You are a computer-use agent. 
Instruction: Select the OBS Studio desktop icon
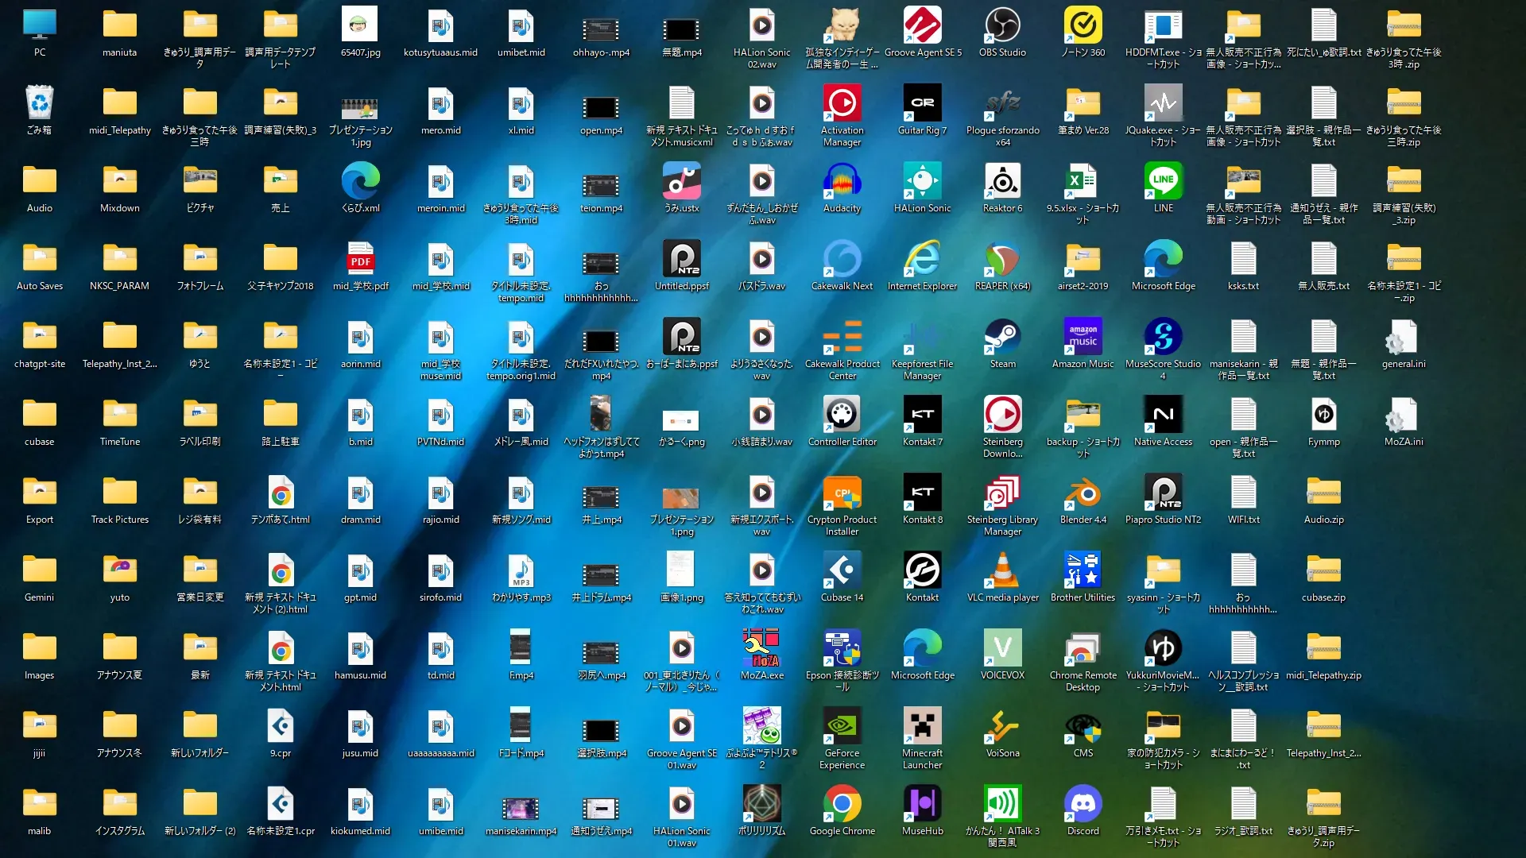point(1002,26)
